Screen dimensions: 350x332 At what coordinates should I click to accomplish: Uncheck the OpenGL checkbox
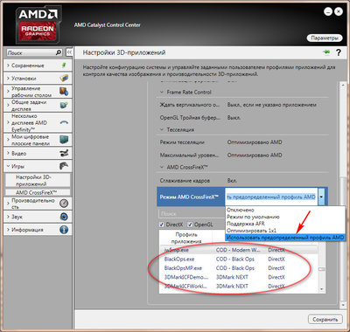[x=190, y=225]
